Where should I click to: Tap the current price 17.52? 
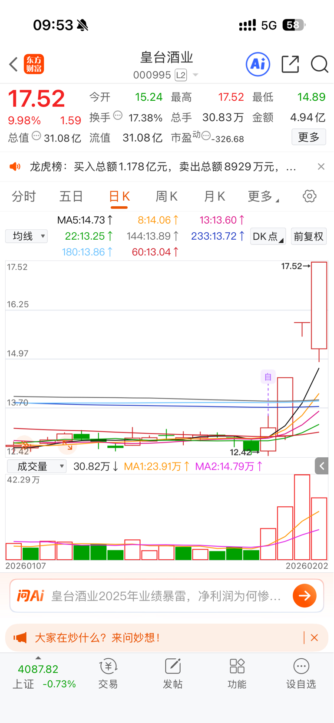(36, 99)
